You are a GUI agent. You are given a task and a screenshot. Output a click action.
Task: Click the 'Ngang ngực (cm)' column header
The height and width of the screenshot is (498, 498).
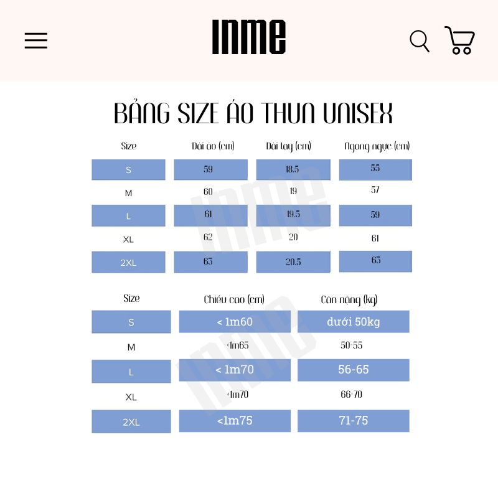pos(377,146)
